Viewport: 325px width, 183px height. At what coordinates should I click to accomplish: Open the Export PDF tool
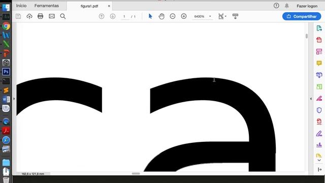click(x=319, y=28)
